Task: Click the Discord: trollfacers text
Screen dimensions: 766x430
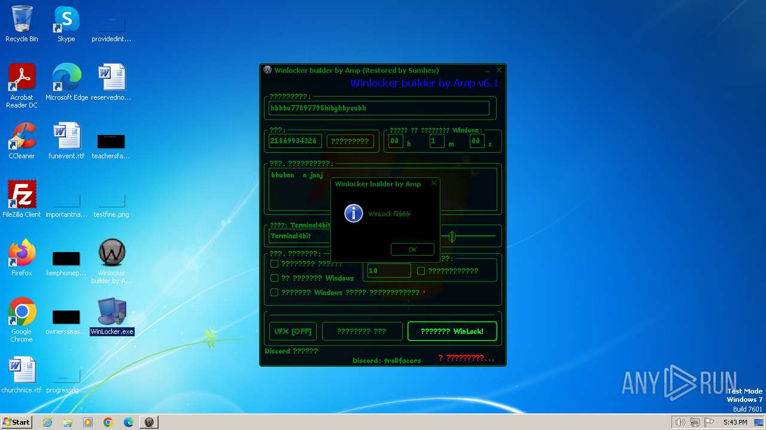Action: (x=387, y=361)
